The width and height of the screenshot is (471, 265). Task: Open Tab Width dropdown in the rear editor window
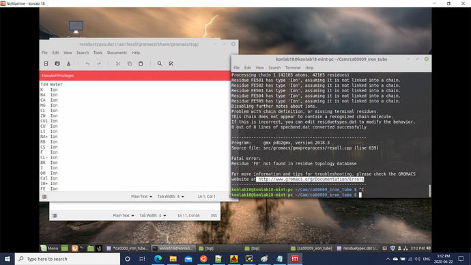(153, 215)
